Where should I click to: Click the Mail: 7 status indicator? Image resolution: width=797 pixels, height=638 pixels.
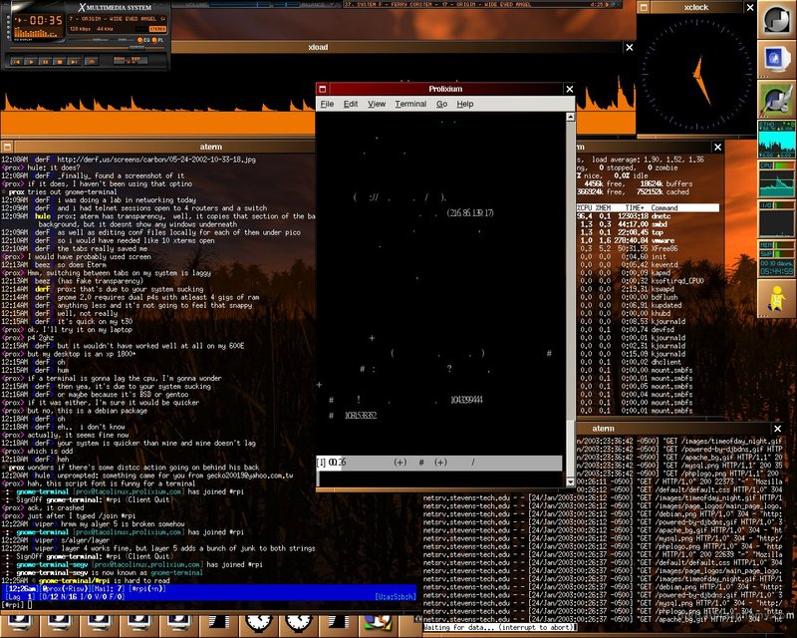pyautogui.click(x=109, y=588)
